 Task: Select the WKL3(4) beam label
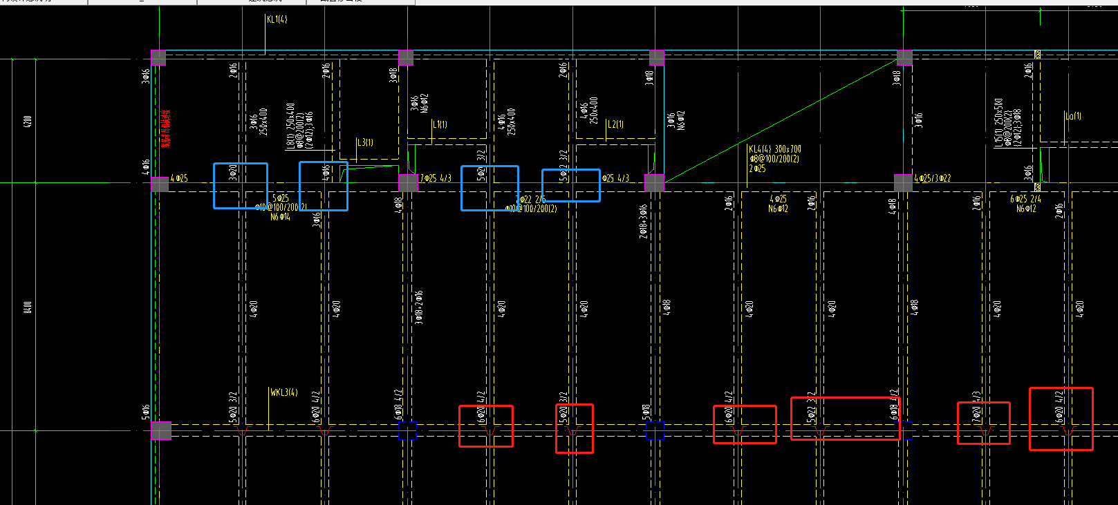[x=284, y=392]
